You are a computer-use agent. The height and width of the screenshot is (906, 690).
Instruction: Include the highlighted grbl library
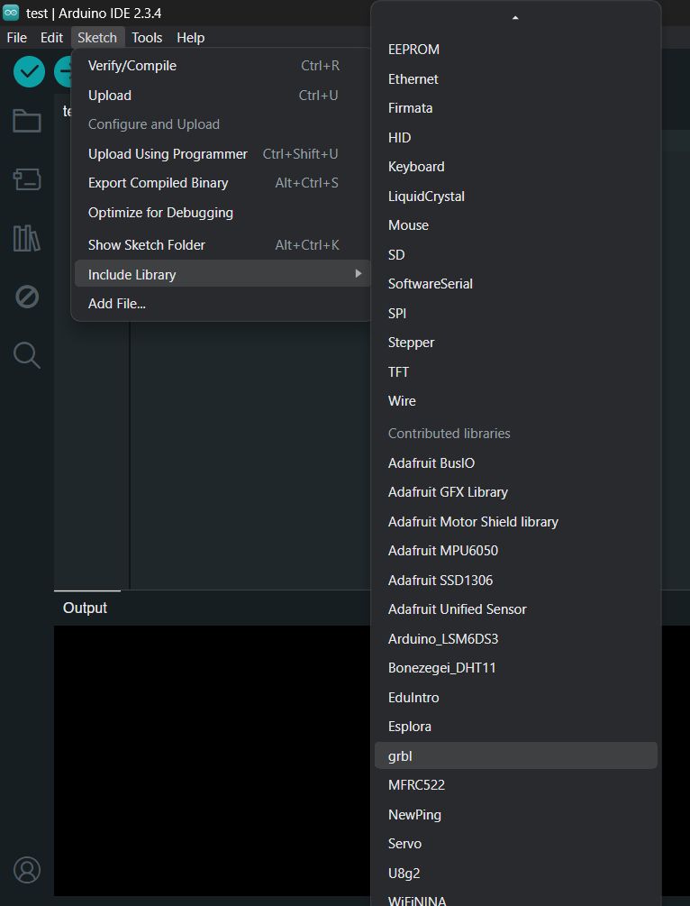pyautogui.click(x=515, y=755)
